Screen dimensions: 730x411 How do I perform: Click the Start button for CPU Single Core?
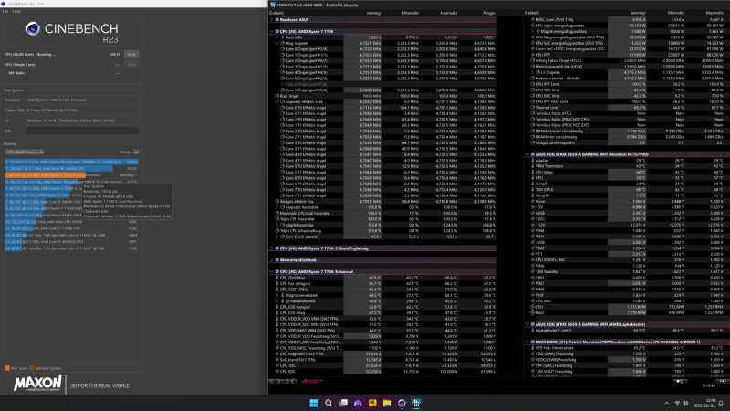pos(131,65)
